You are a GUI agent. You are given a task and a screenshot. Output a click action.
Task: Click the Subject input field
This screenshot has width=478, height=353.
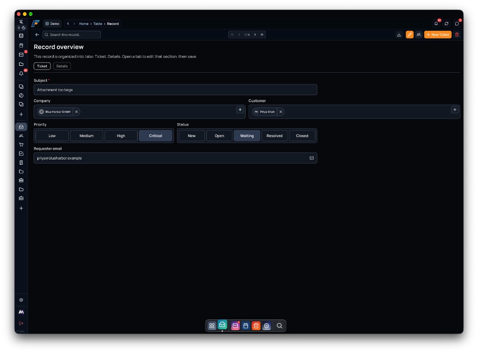[x=176, y=90]
